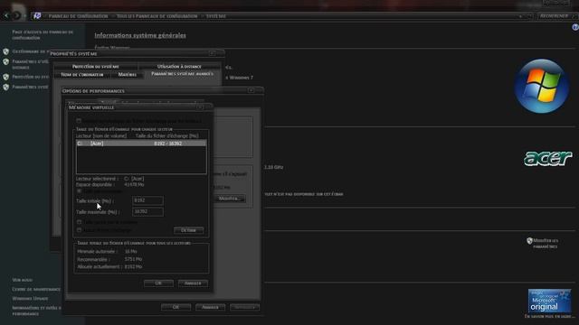579x325 pixels.
Task: Click the Microsoft original software badge
Action: [549, 301]
